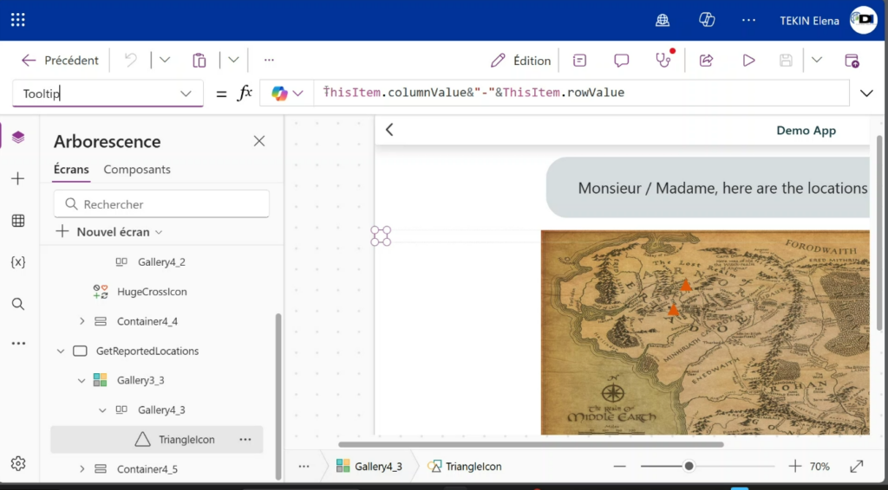Open the app launcher waffle menu

[18, 20]
